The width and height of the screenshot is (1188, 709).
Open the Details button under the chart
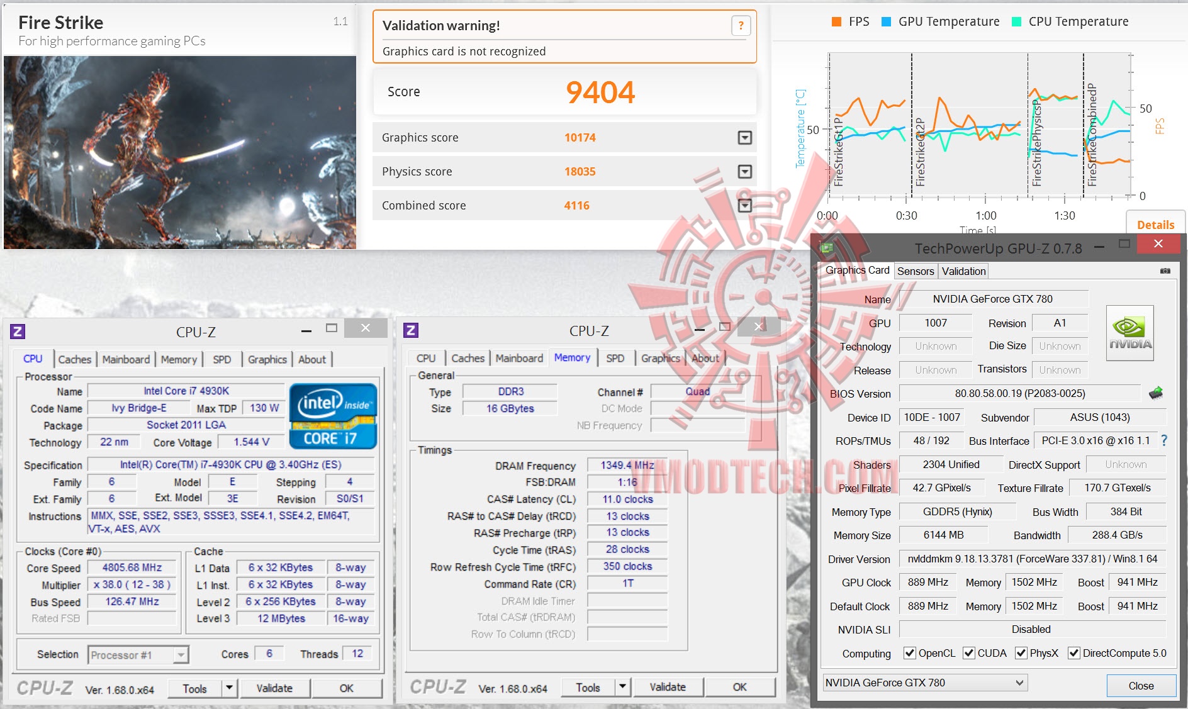click(1155, 225)
